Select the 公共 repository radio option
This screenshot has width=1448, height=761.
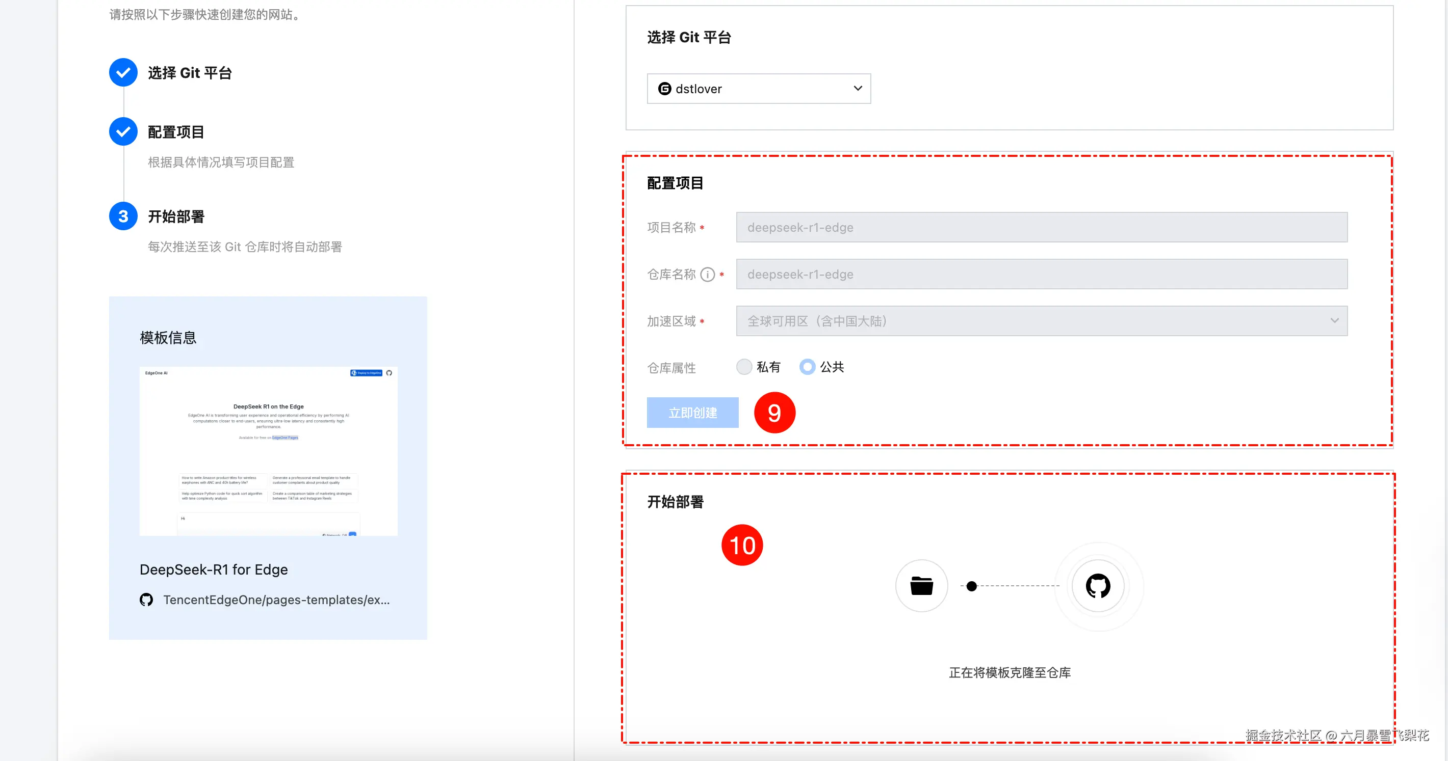807,367
